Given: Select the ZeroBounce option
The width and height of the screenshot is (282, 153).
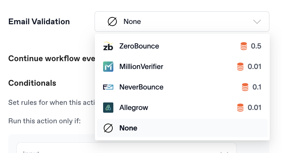Looking at the screenshot, I should pos(139,46).
